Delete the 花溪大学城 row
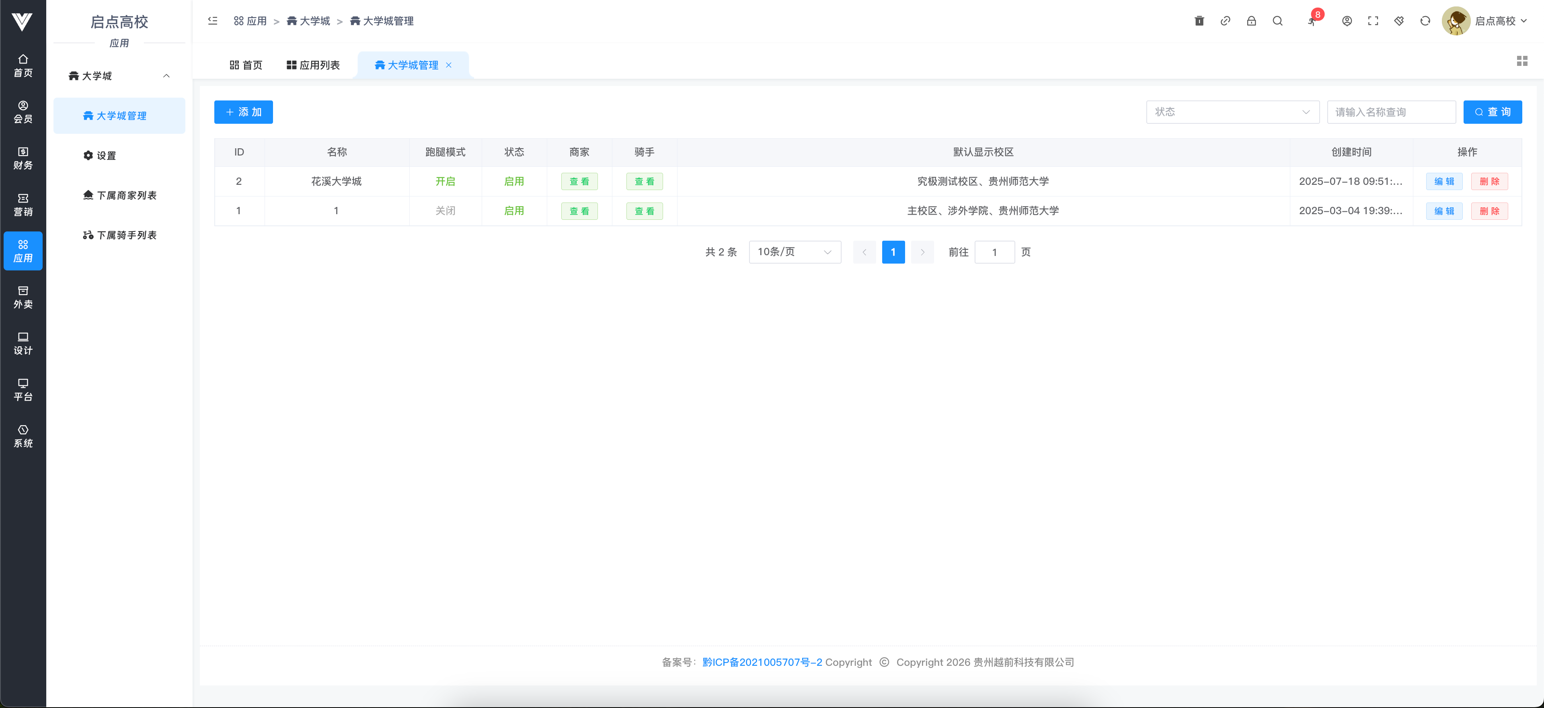This screenshot has height=708, width=1544. tap(1489, 182)
